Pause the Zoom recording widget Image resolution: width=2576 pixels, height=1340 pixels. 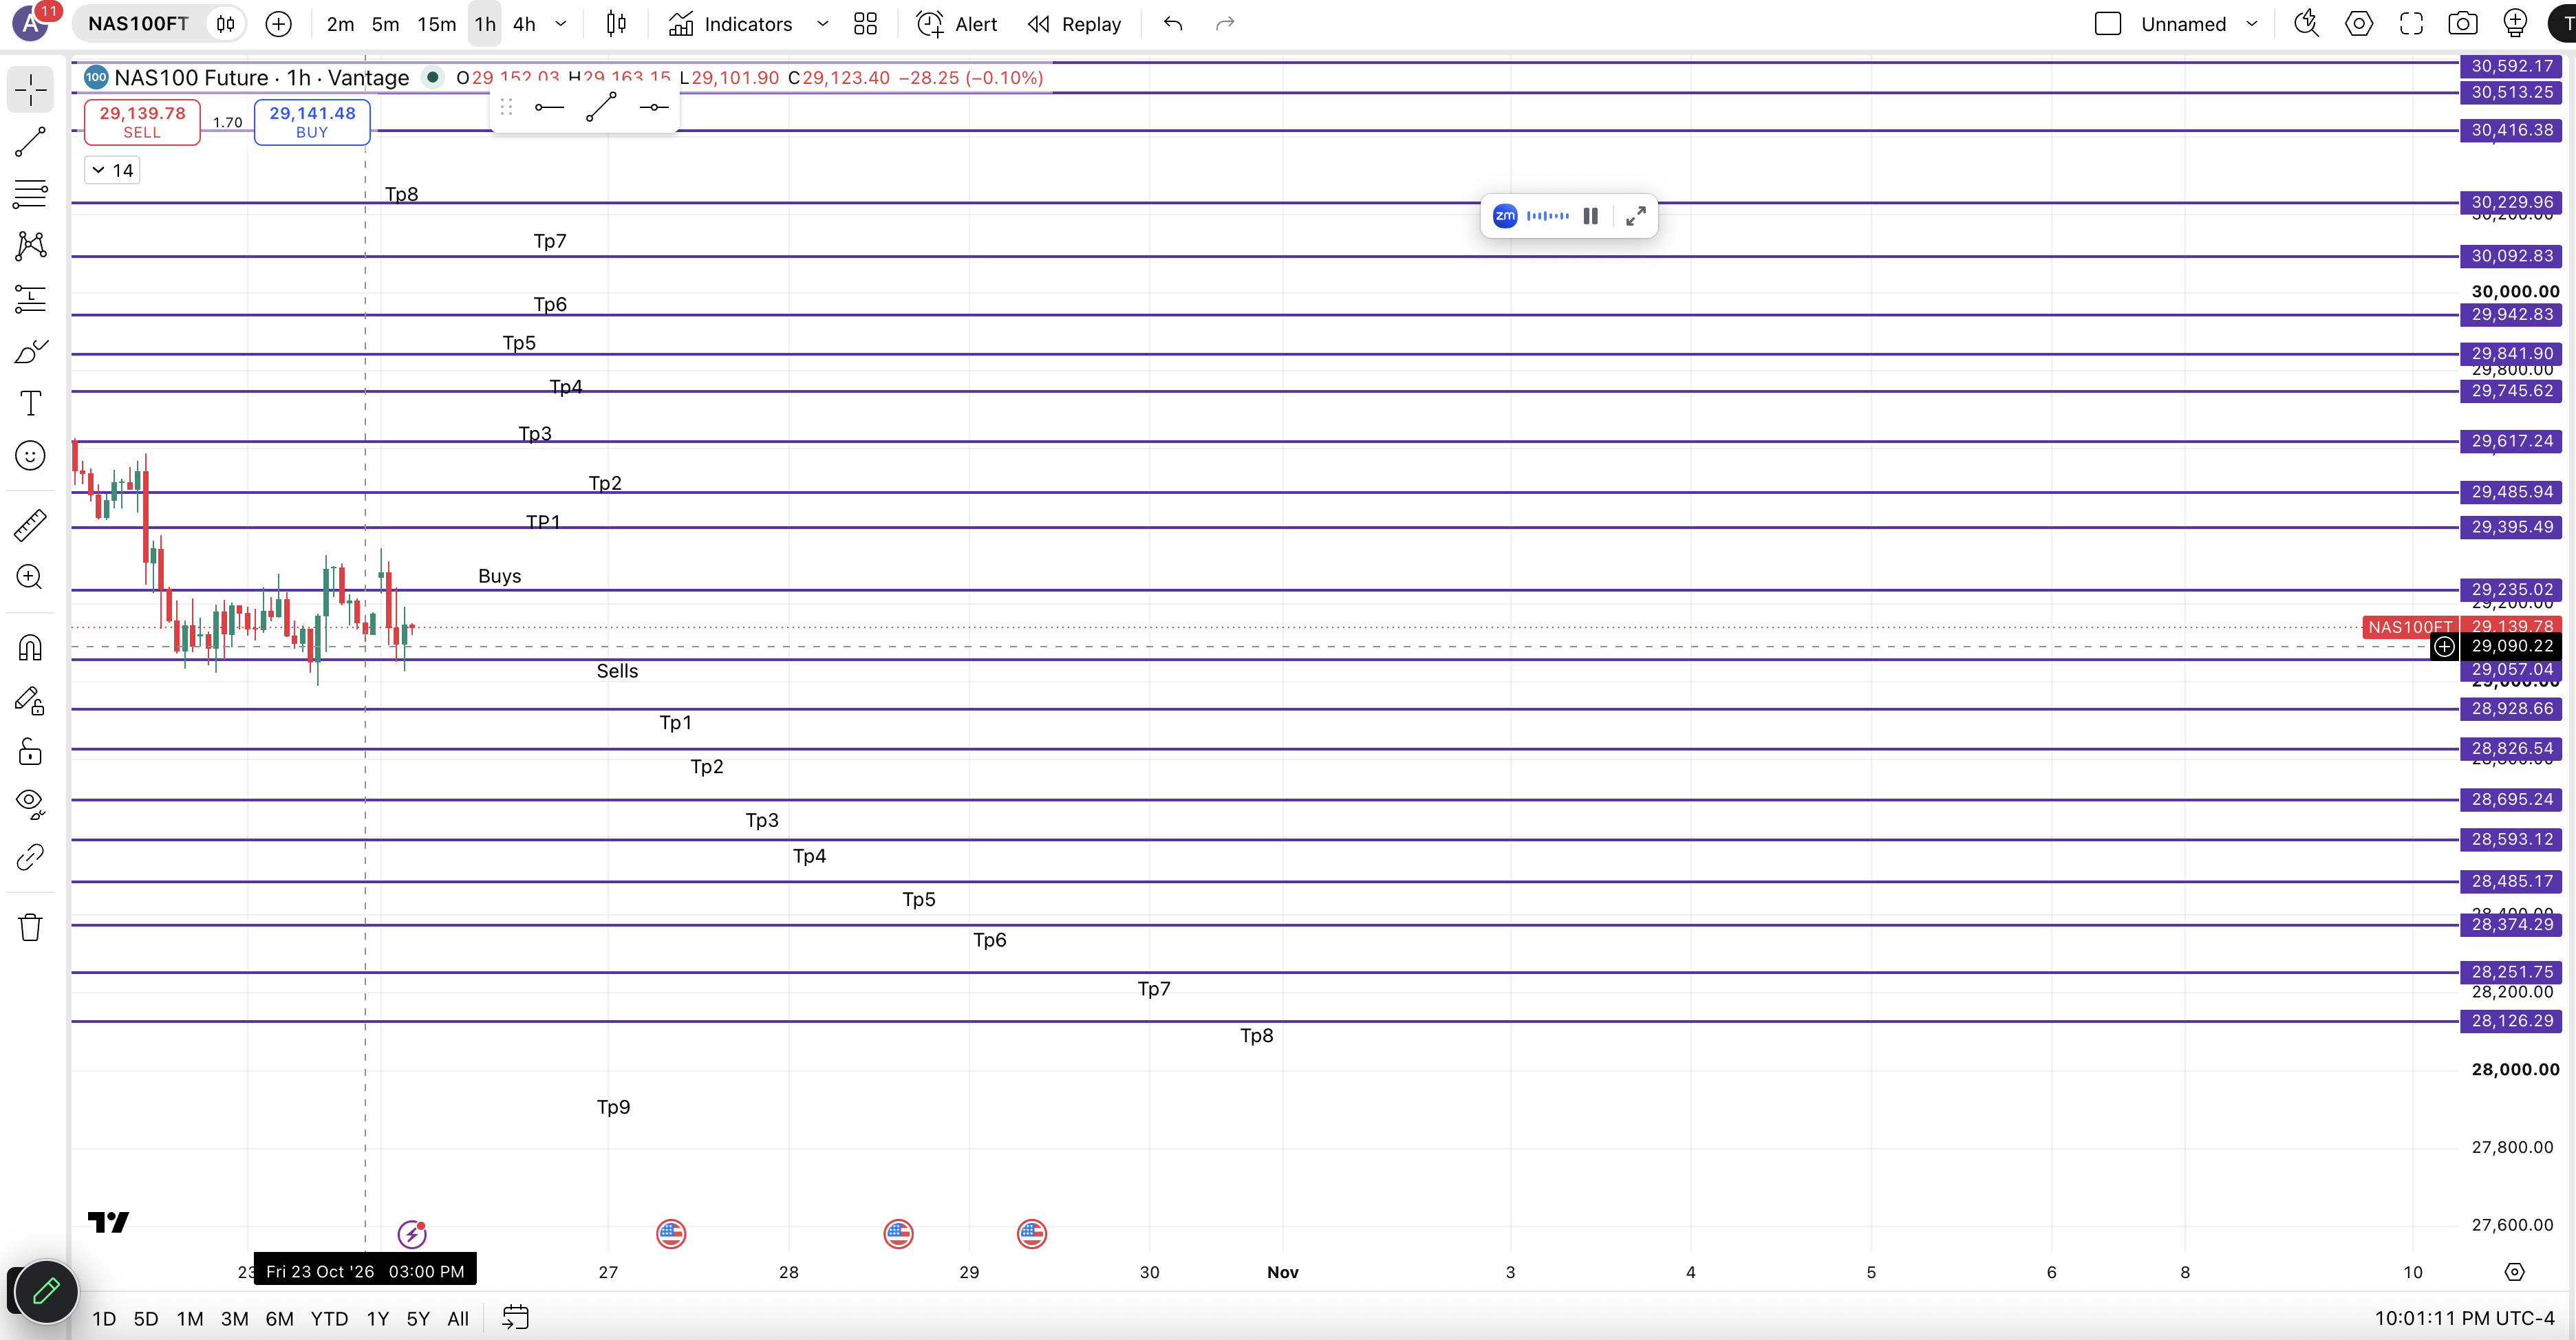coord(1590,216)
